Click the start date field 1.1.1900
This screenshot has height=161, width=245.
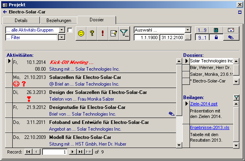point(146,37)
